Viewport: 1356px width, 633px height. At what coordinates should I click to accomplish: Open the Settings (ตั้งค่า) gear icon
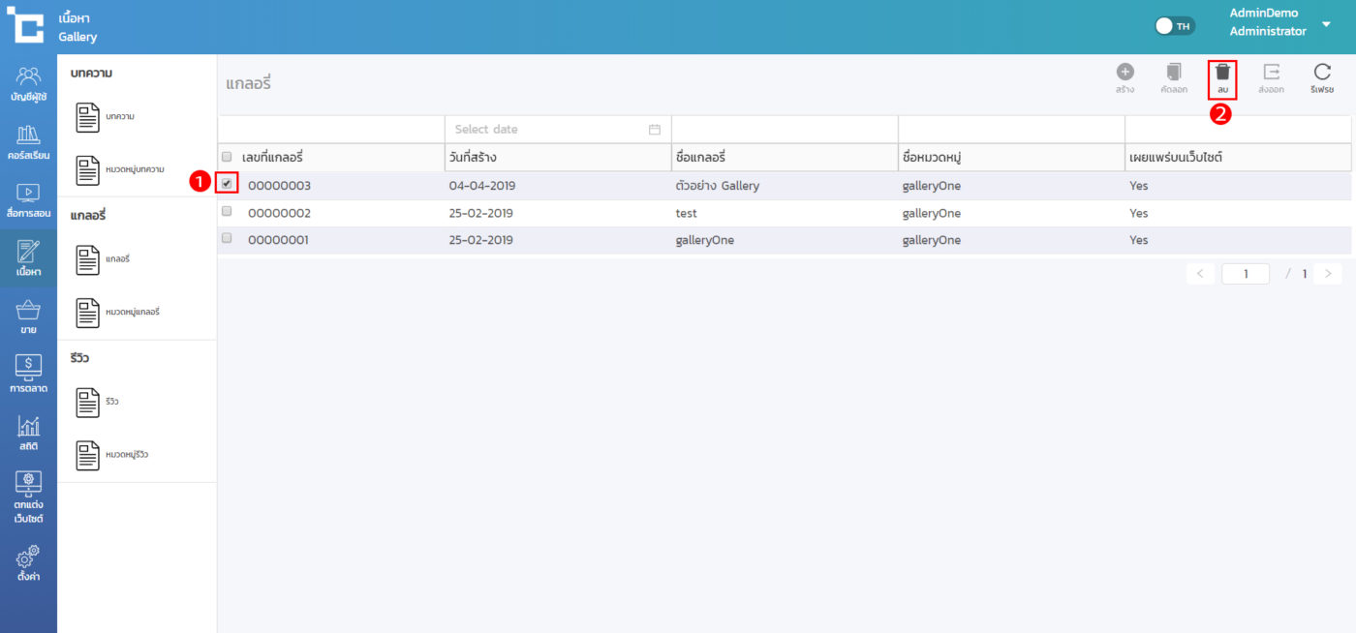click(x=28, y=562)
